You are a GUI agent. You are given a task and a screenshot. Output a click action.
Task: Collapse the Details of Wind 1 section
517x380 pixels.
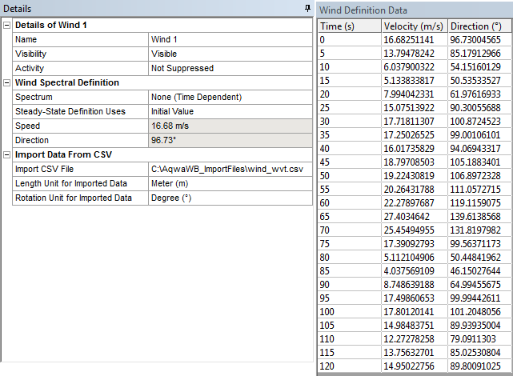pyautogui.click(x=7, y=26)
